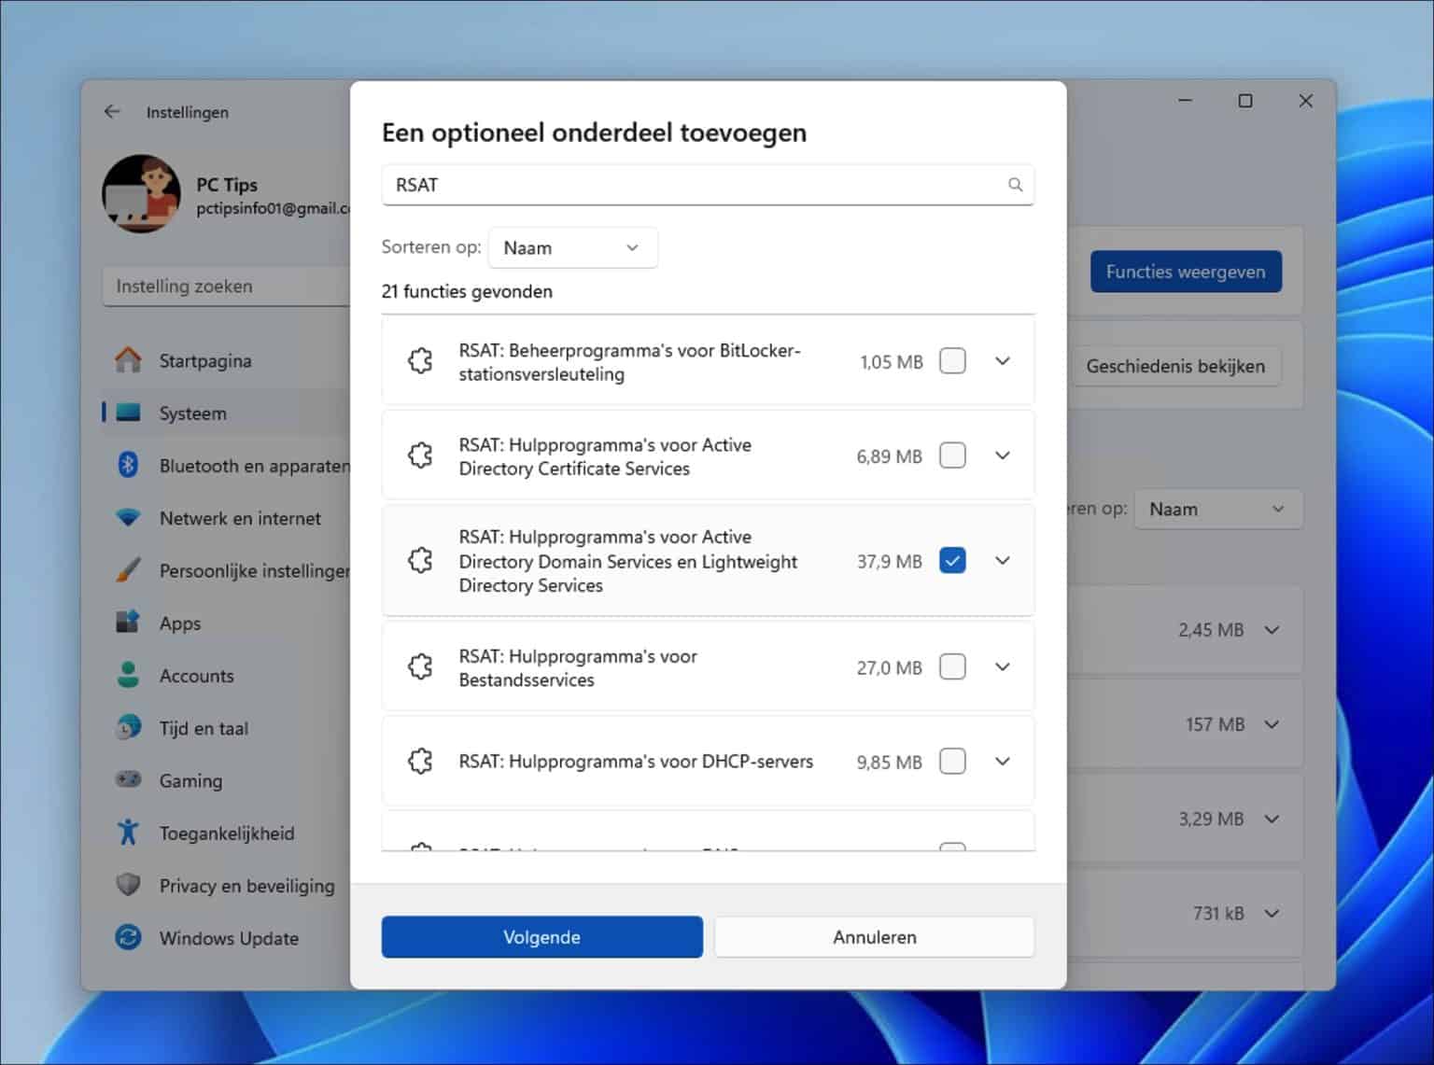Select the Accounts person icon
Image resolution: width=1434 pixels, height=1065 pixels.
pos(128,675)
